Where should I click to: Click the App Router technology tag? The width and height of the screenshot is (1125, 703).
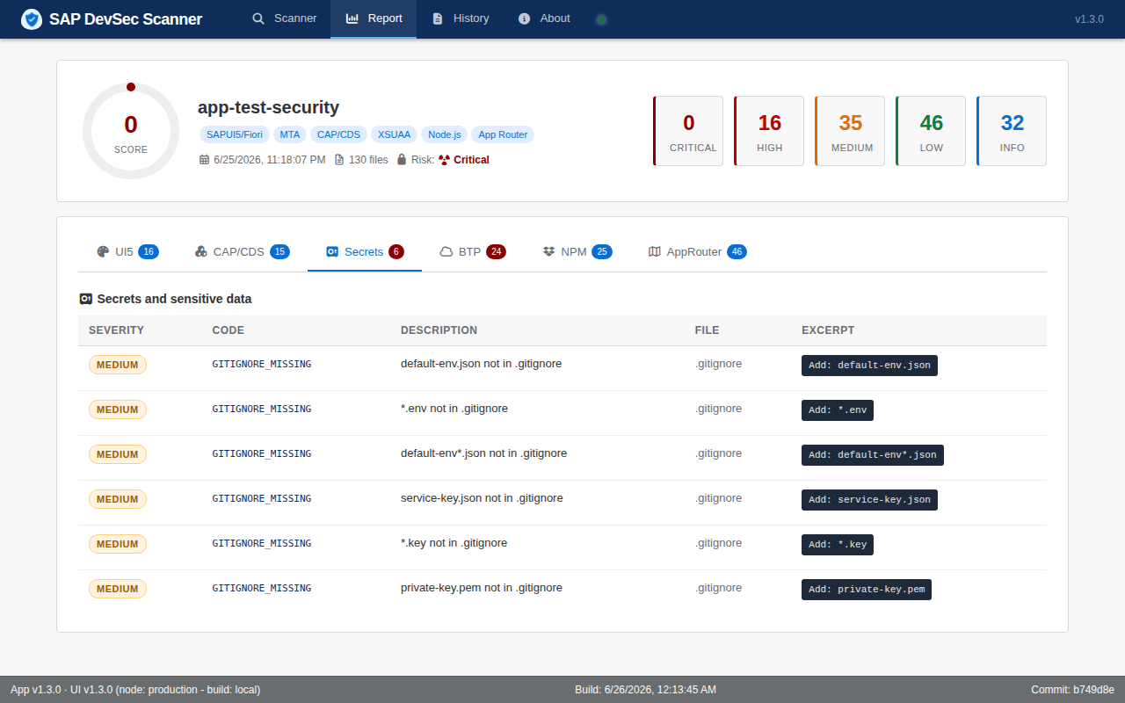tap(503, 134)
